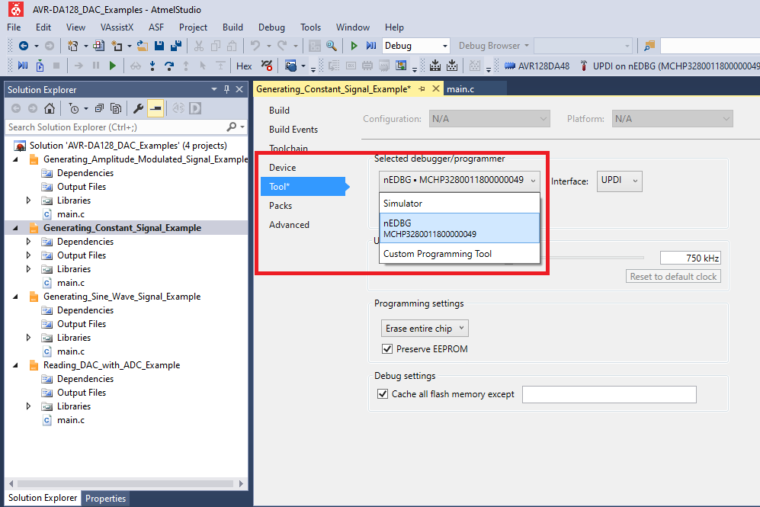The height and width of the screenshot is (507, 760).
Task: Click the Solution Explorer Home icon
Action: [x=50, y=108]
